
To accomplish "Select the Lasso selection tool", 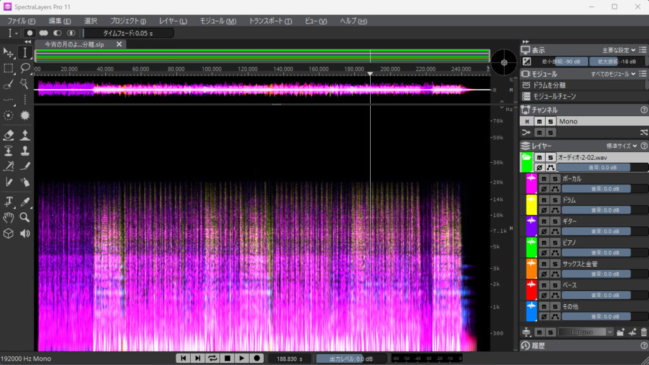I will pos(25,68).
